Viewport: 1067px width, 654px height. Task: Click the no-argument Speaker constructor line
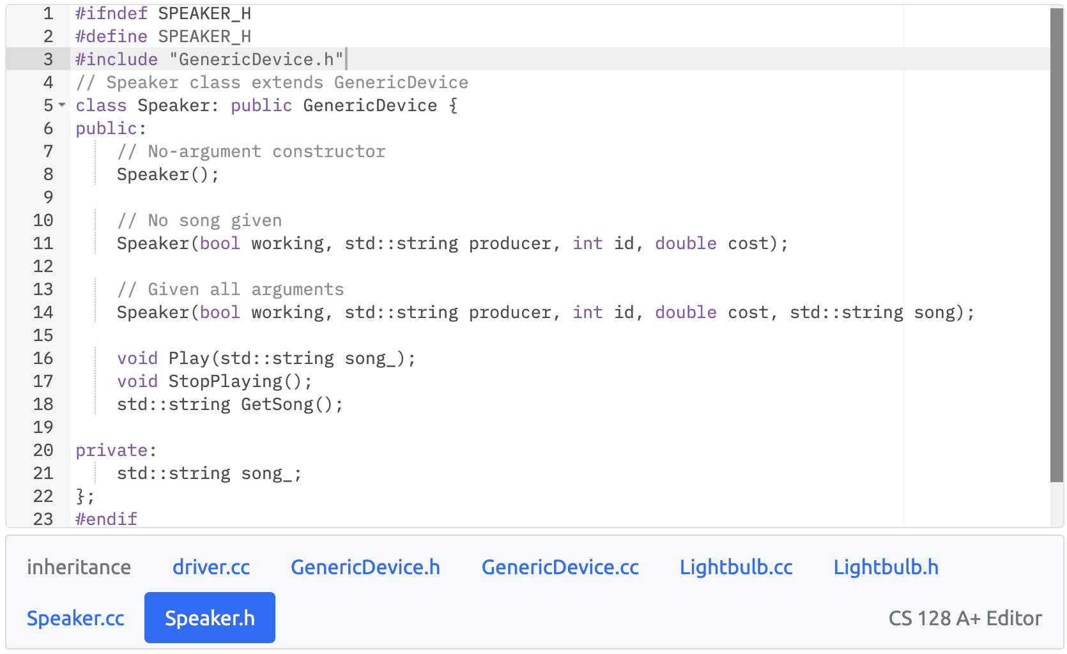coord(167,174)
